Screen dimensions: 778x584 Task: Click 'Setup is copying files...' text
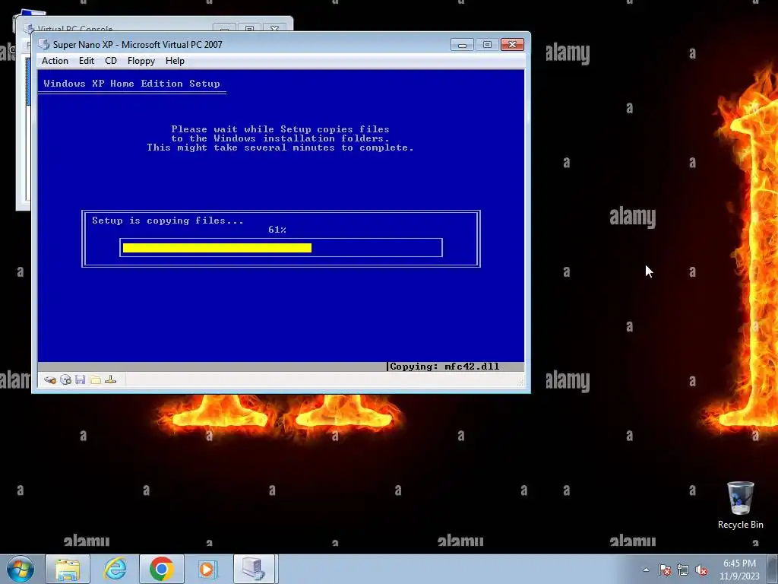168,221
